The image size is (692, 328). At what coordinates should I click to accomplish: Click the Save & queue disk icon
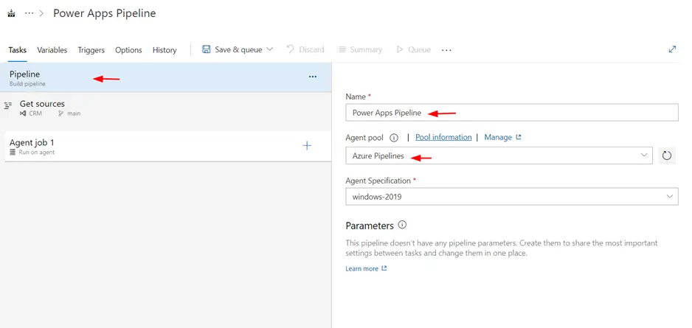click(x=206, y=49)
